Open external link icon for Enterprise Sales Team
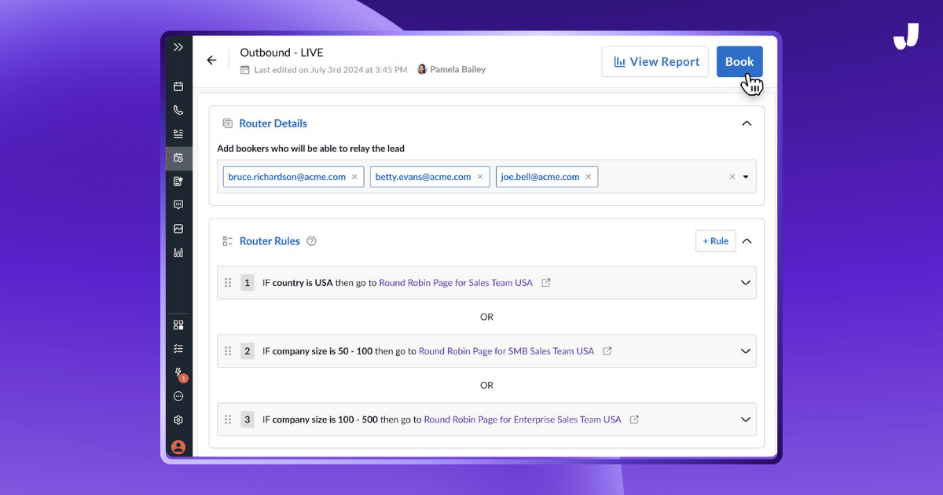The height and width of the screenshot is (495, 943). [634, 420]
